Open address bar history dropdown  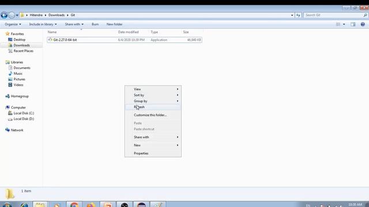pos(292,16)
